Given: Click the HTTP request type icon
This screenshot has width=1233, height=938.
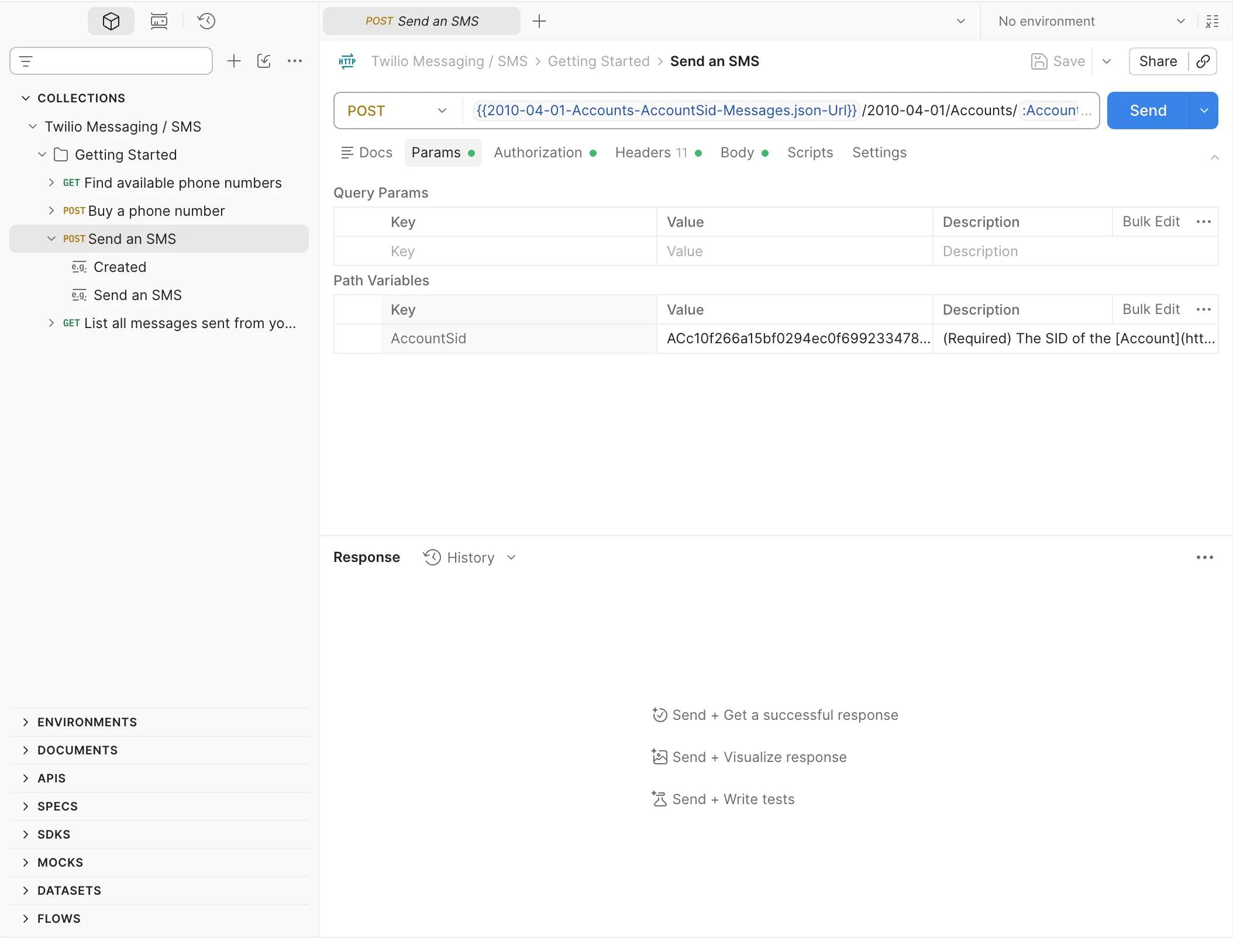Looking at the screenshot, I should [347, 61].
